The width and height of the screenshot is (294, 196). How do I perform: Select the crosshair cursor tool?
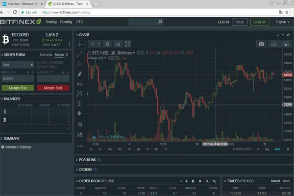[79, 44]
